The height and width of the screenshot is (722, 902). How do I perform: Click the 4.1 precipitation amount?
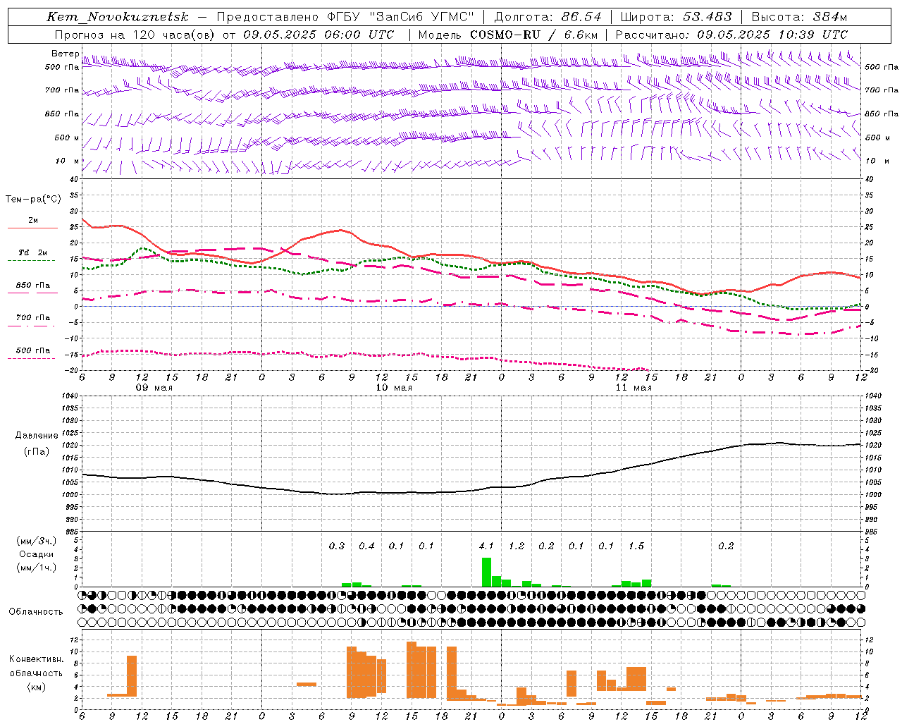click(x=486, y=546)
